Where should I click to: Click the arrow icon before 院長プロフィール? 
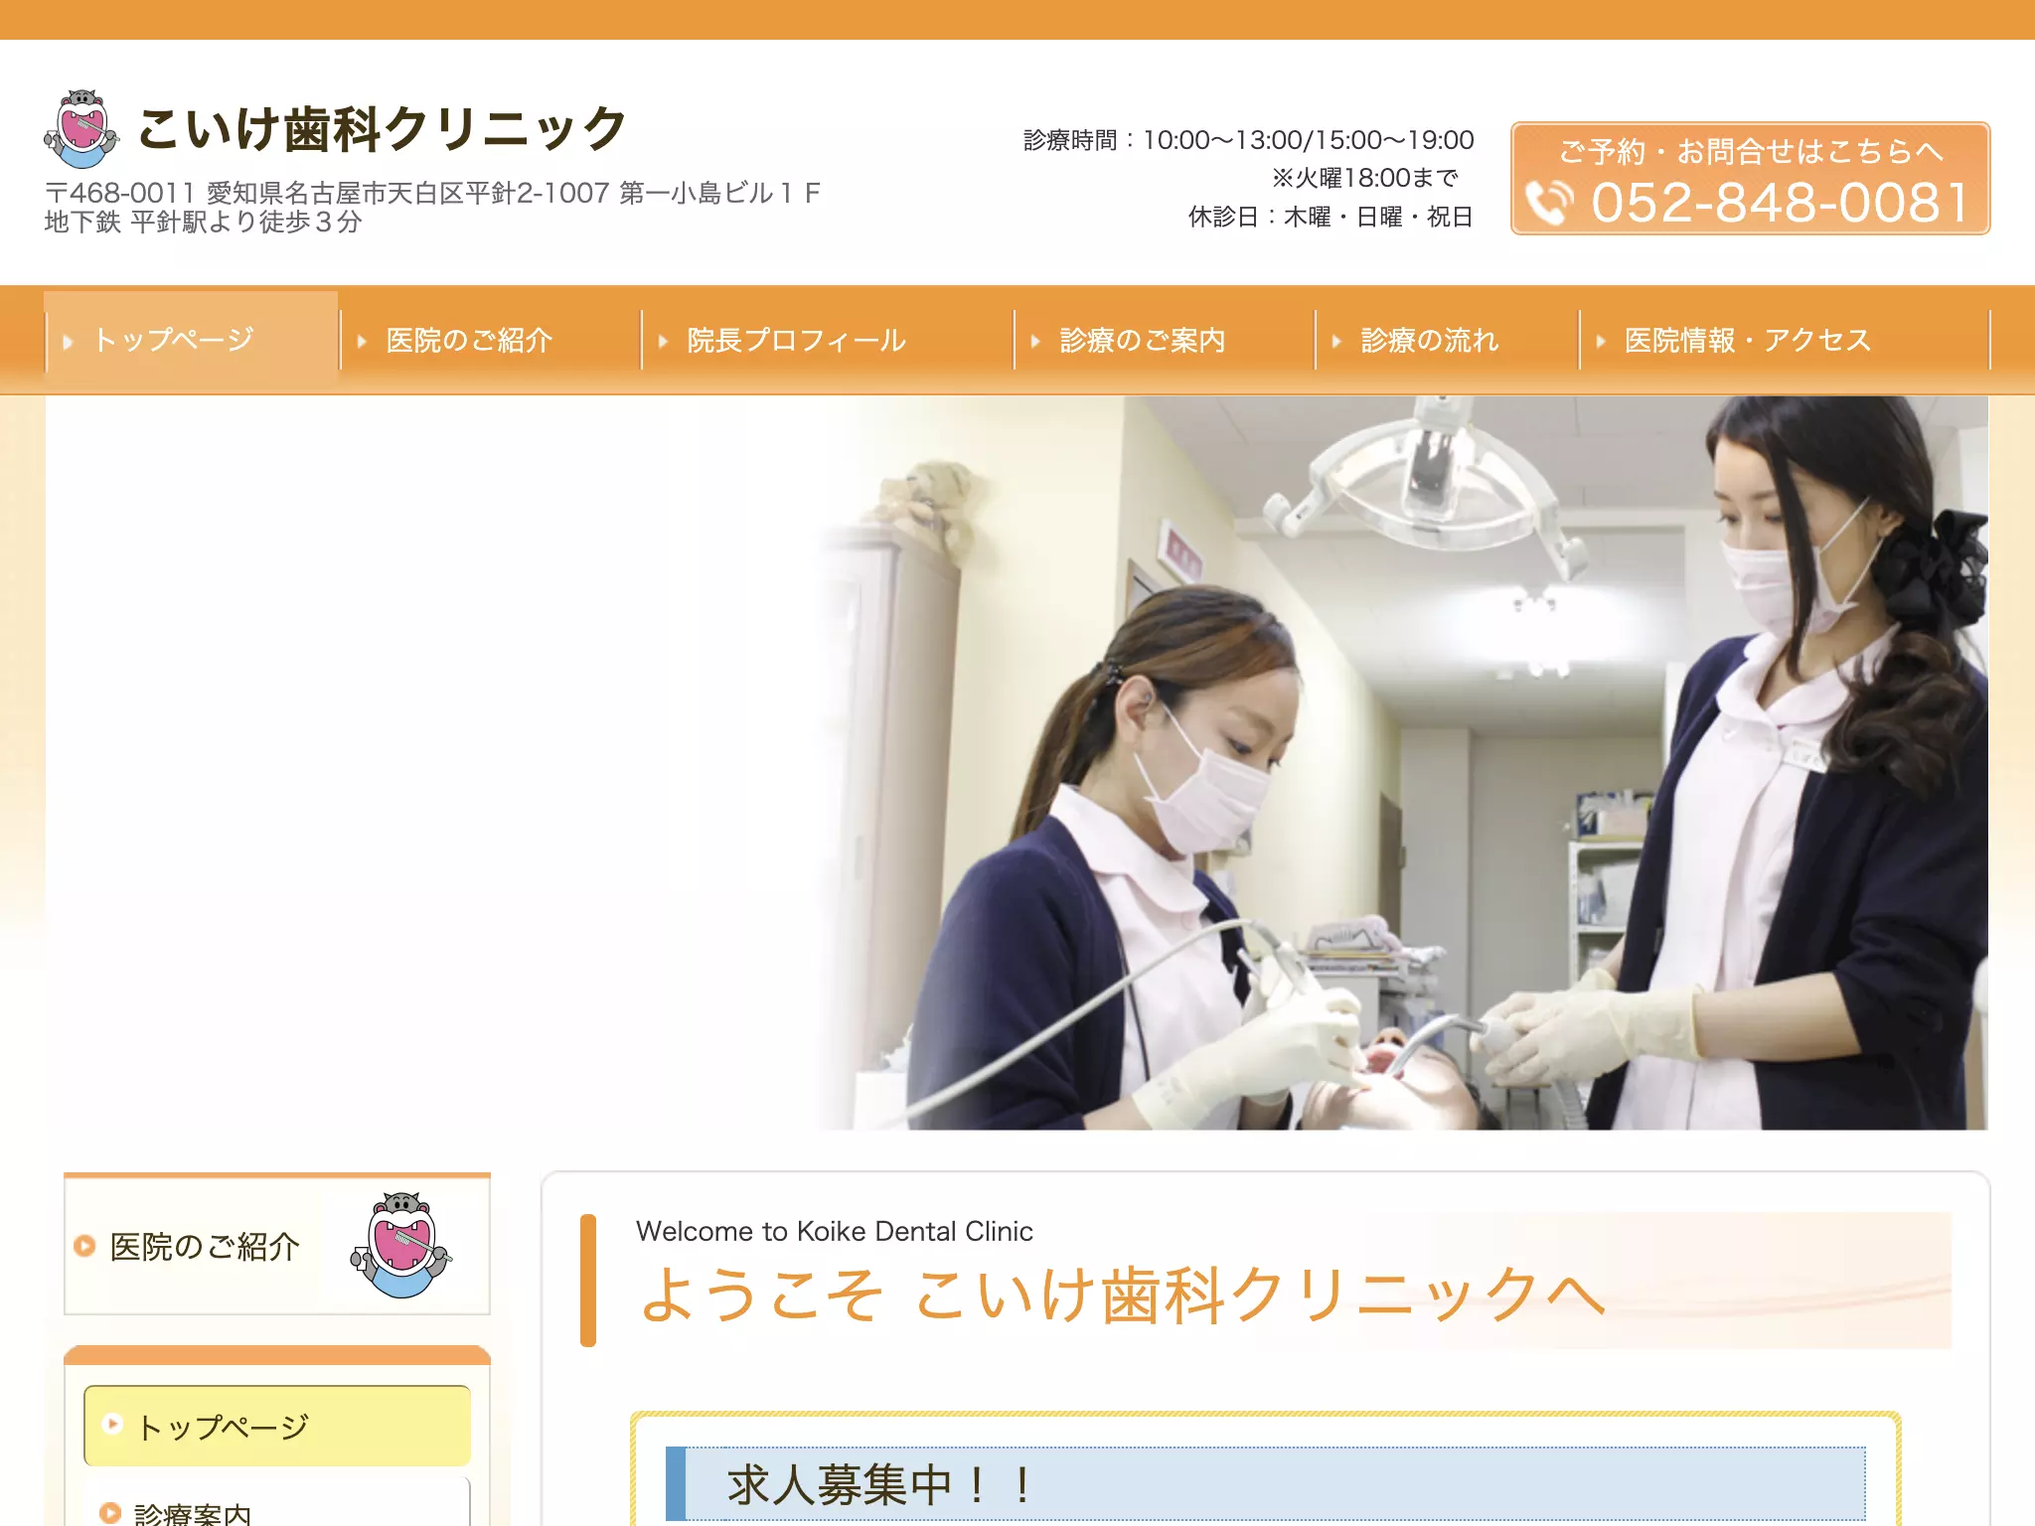pyautogui.click(x=663, y=341)
